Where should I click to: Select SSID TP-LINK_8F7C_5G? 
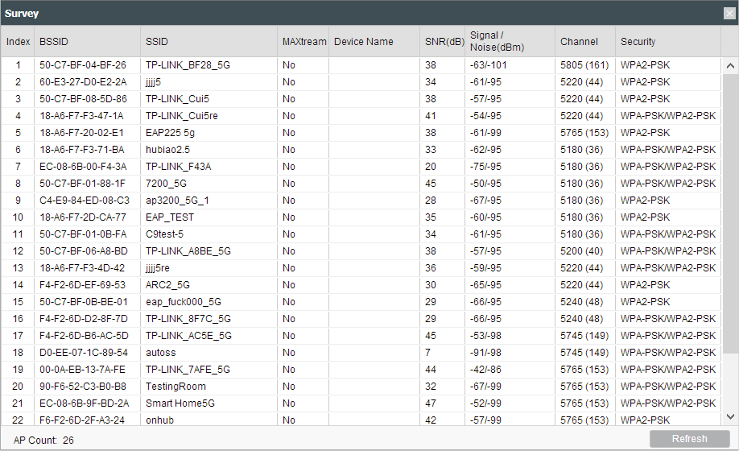(x=188, y=319)
